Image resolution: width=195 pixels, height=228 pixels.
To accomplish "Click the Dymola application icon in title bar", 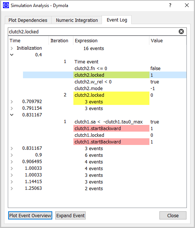I will (6, 6).
